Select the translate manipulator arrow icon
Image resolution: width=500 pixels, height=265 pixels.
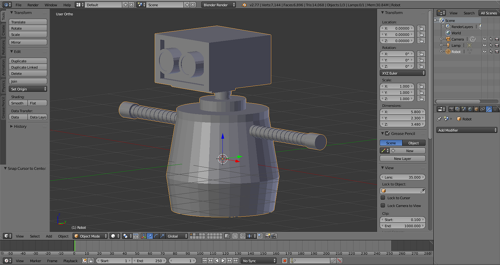click(x=150, y=236)
